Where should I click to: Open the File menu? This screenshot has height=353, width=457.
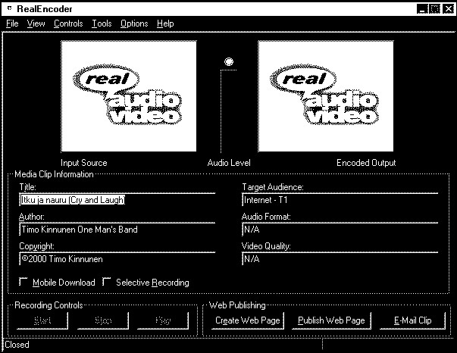coord(12,23)
